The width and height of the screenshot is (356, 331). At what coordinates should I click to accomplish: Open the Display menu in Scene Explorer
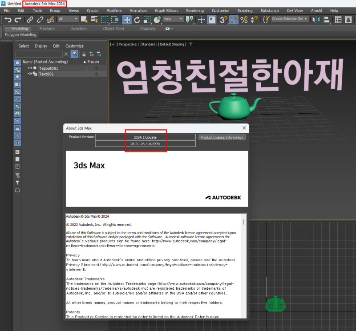point(40,46)
